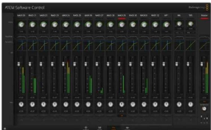Click MADI 22 pan knob

coord(43,104)
